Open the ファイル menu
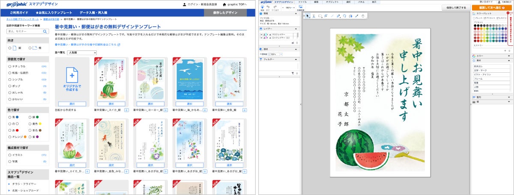 302,2
